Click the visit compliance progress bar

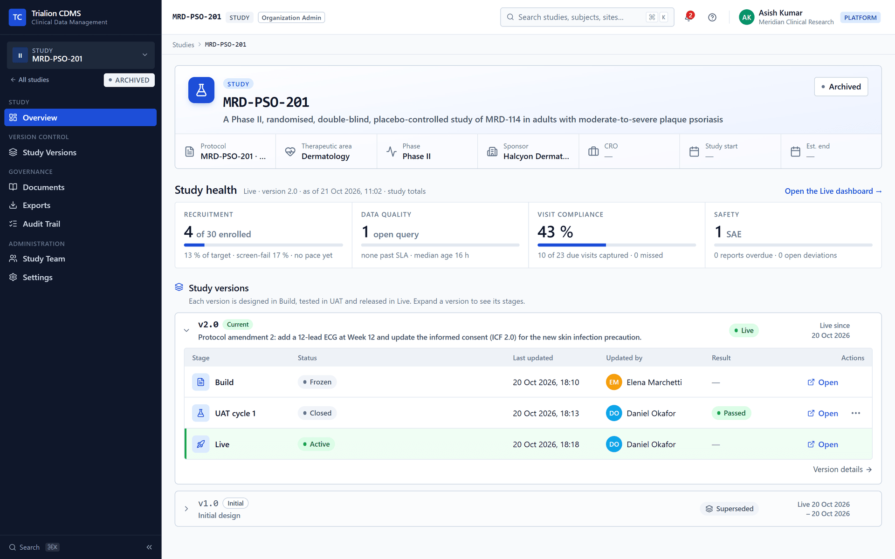[616, 245]
